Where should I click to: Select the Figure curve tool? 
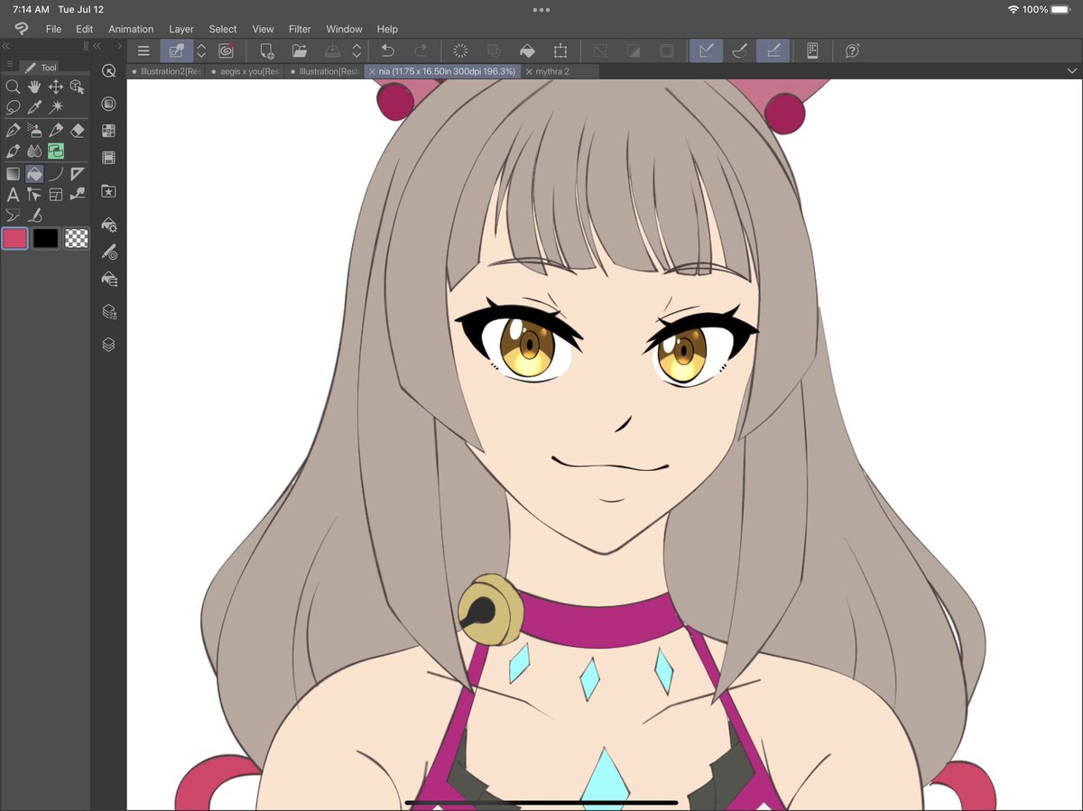(x=56, y=174)
